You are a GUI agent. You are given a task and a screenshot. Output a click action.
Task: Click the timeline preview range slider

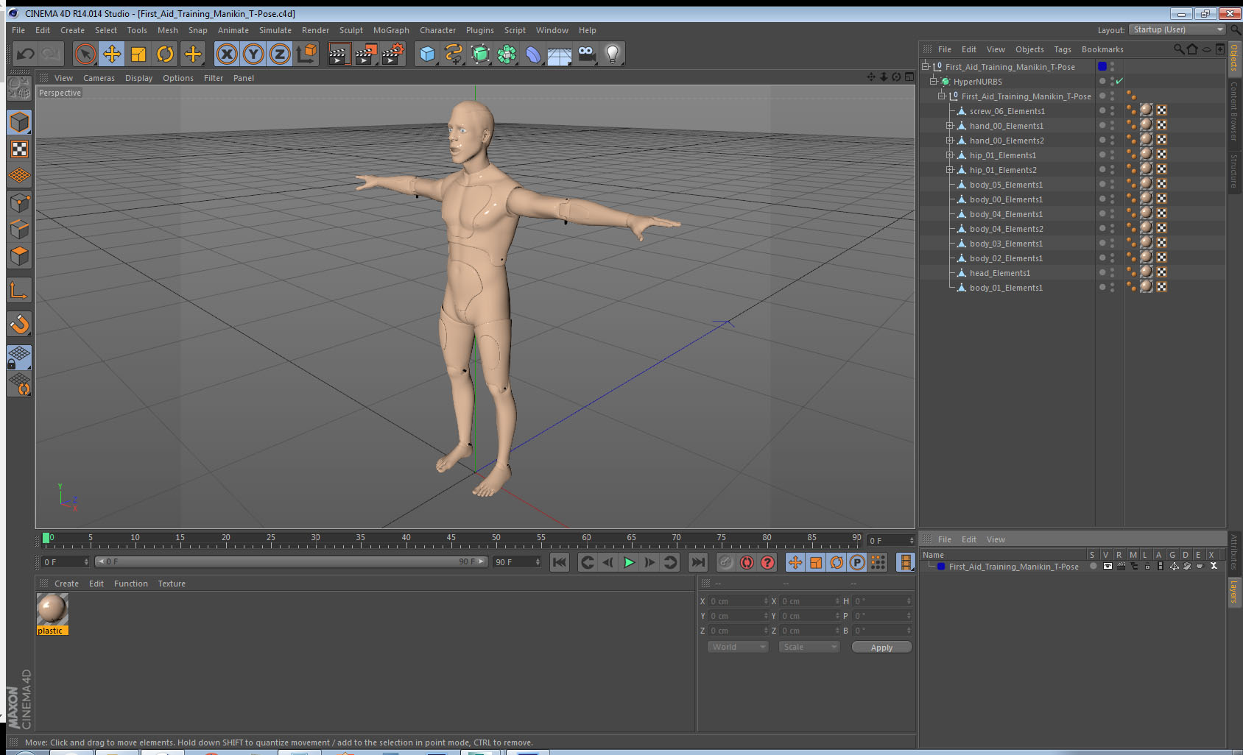coord(292,561)
